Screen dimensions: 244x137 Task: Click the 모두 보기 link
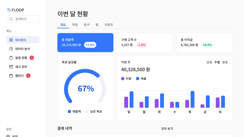167,129
